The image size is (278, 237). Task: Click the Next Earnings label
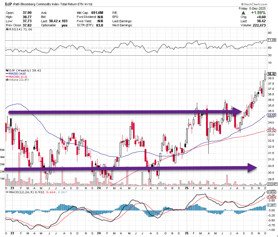pyautogui.click(x=122, y=25)
